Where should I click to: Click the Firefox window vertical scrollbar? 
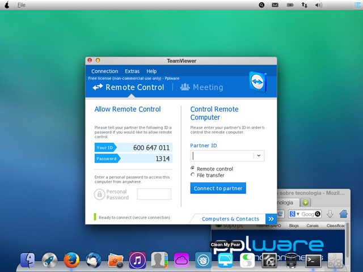point(347,240)
